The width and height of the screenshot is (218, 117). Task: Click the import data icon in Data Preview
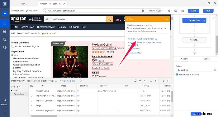(140, 81)
